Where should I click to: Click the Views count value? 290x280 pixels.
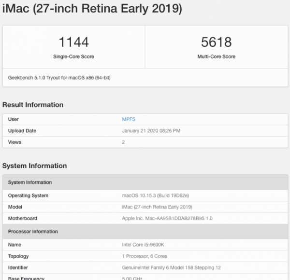pos(124,142)
